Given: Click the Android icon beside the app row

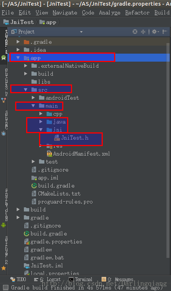Looking at the screenshot, I should (x=3, y=58).
